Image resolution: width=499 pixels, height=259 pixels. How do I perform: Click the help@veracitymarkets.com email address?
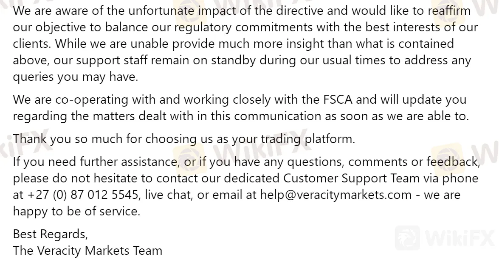tap(336, 195)
